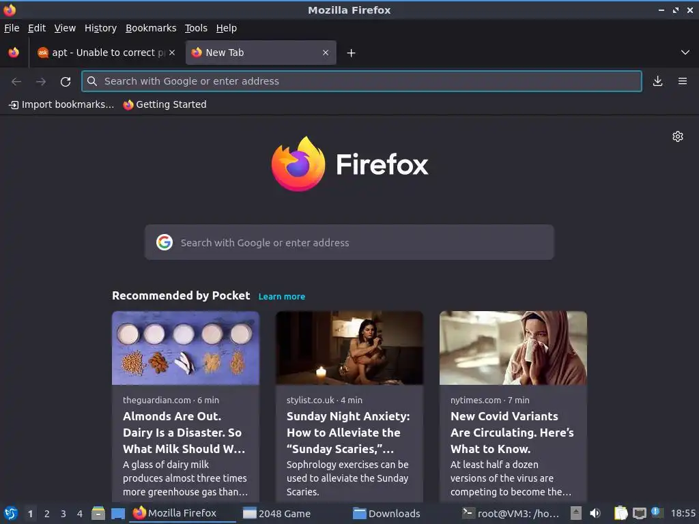
Task: Reload the current page
Action: [66, 82]
